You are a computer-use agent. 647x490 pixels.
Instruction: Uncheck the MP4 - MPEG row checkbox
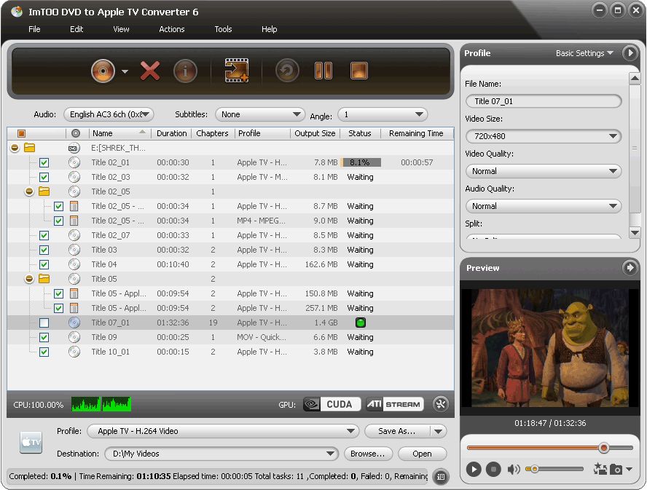[x=58, y=221]
